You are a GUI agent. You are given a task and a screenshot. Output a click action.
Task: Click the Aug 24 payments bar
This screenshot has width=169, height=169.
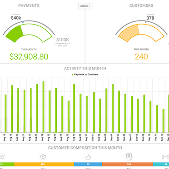coord(43,107)
